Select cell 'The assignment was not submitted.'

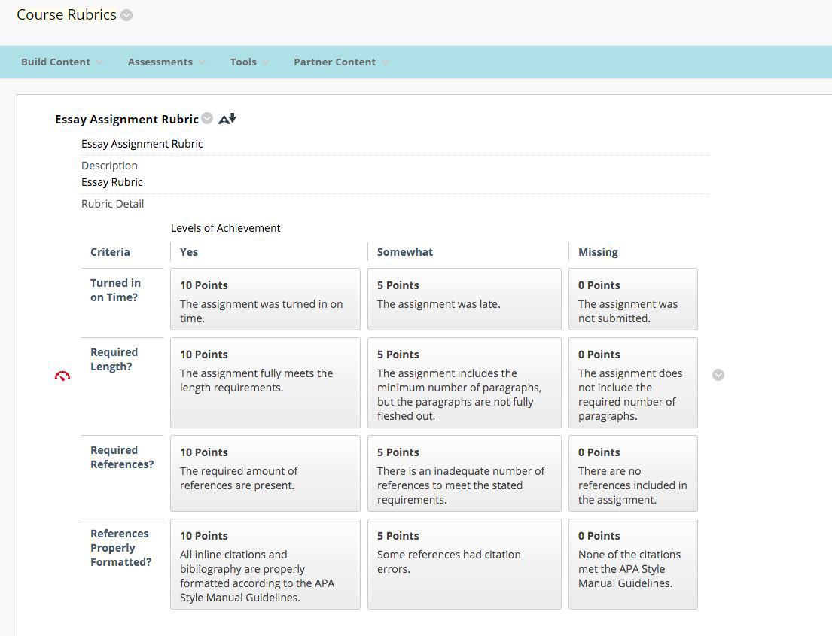click(633, 299)
